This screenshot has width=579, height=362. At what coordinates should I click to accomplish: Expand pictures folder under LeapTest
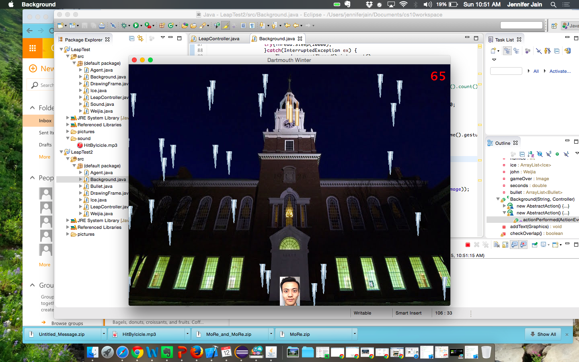pos(68,132)
